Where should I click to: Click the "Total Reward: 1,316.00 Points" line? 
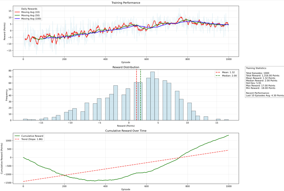point(263,75)
